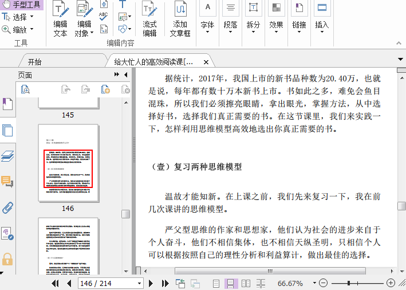Go to first page button

click(x=55, y=283)
